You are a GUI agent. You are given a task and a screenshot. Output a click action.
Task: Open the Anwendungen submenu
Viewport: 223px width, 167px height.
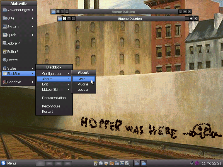point(19,10)
